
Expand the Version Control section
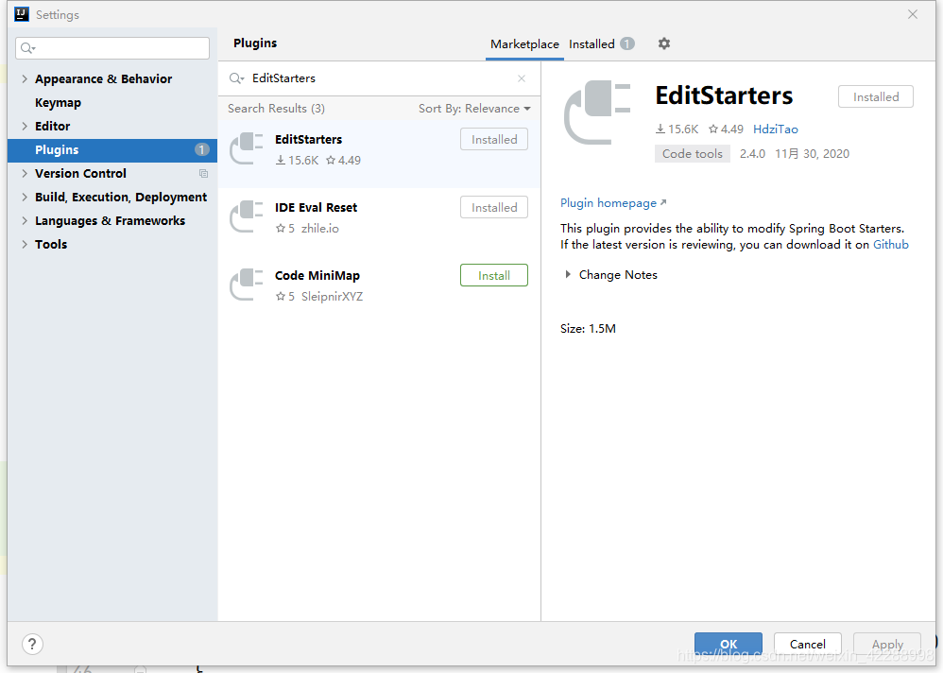(24, 173)
